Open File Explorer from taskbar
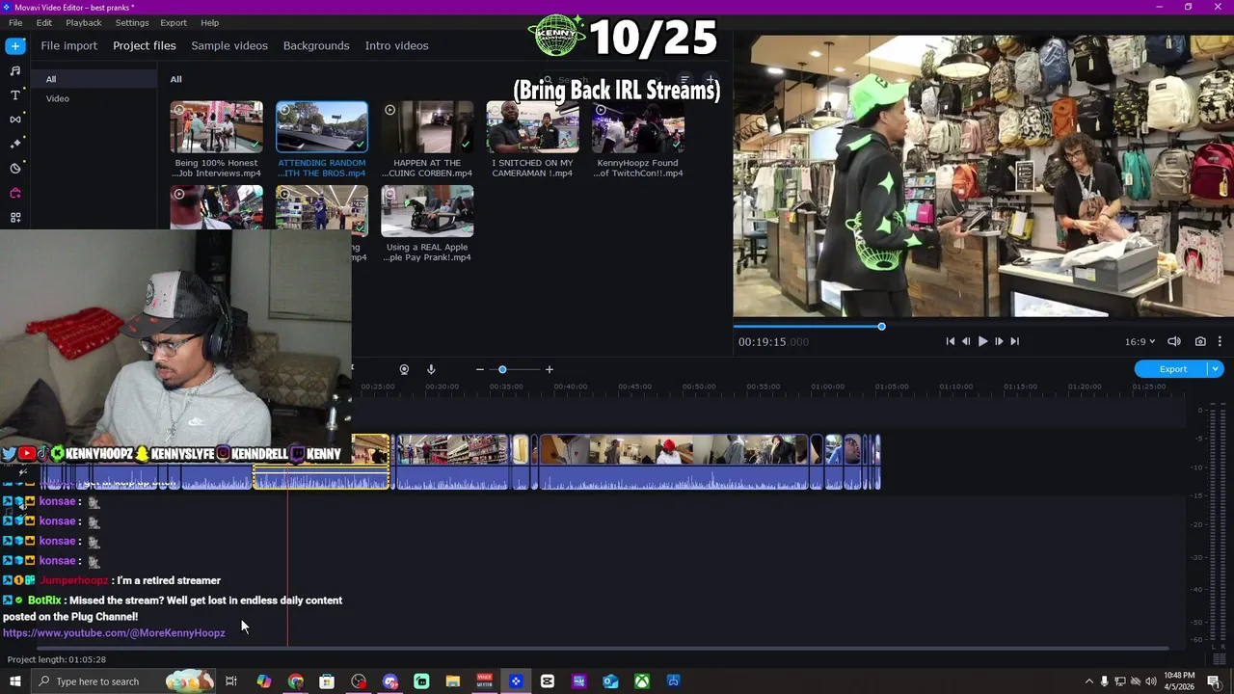1234x694 pixels. tap(452, 681)
